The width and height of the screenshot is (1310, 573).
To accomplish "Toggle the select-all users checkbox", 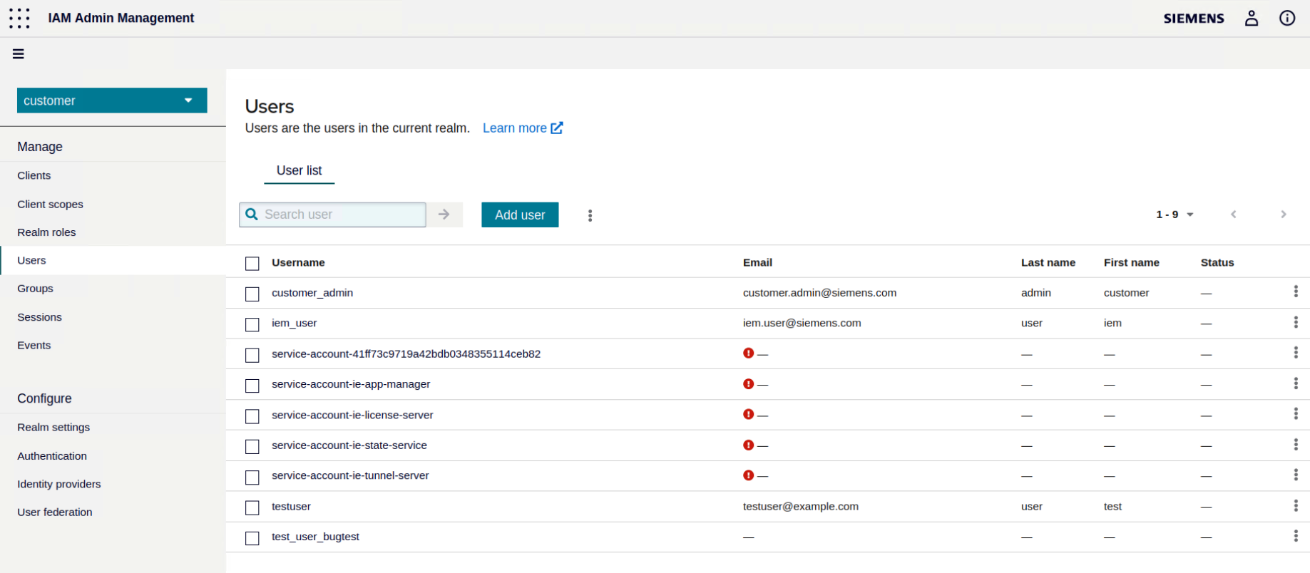I will click(252, 264).
